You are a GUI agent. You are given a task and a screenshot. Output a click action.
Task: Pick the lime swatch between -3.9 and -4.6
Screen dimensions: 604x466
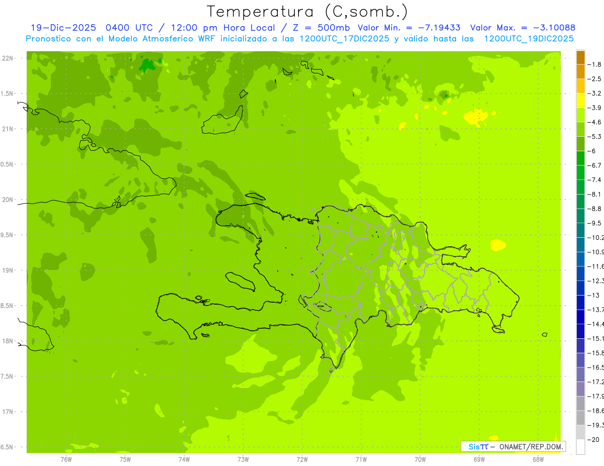coord(580,115)
